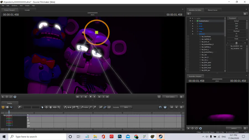
Task: Open the Work Camera dropdown
Action: coord(170,97)
